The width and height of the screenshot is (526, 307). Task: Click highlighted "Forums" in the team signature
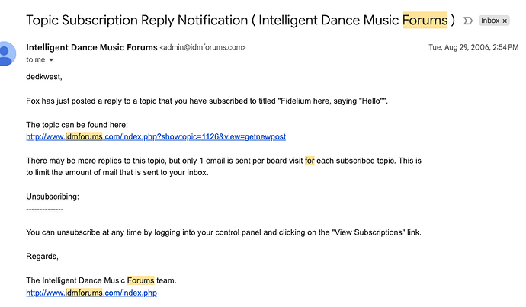pyautogui.click(x=140, y=280)
